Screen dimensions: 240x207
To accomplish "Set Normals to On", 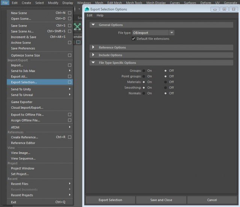I will click(144, 93).
